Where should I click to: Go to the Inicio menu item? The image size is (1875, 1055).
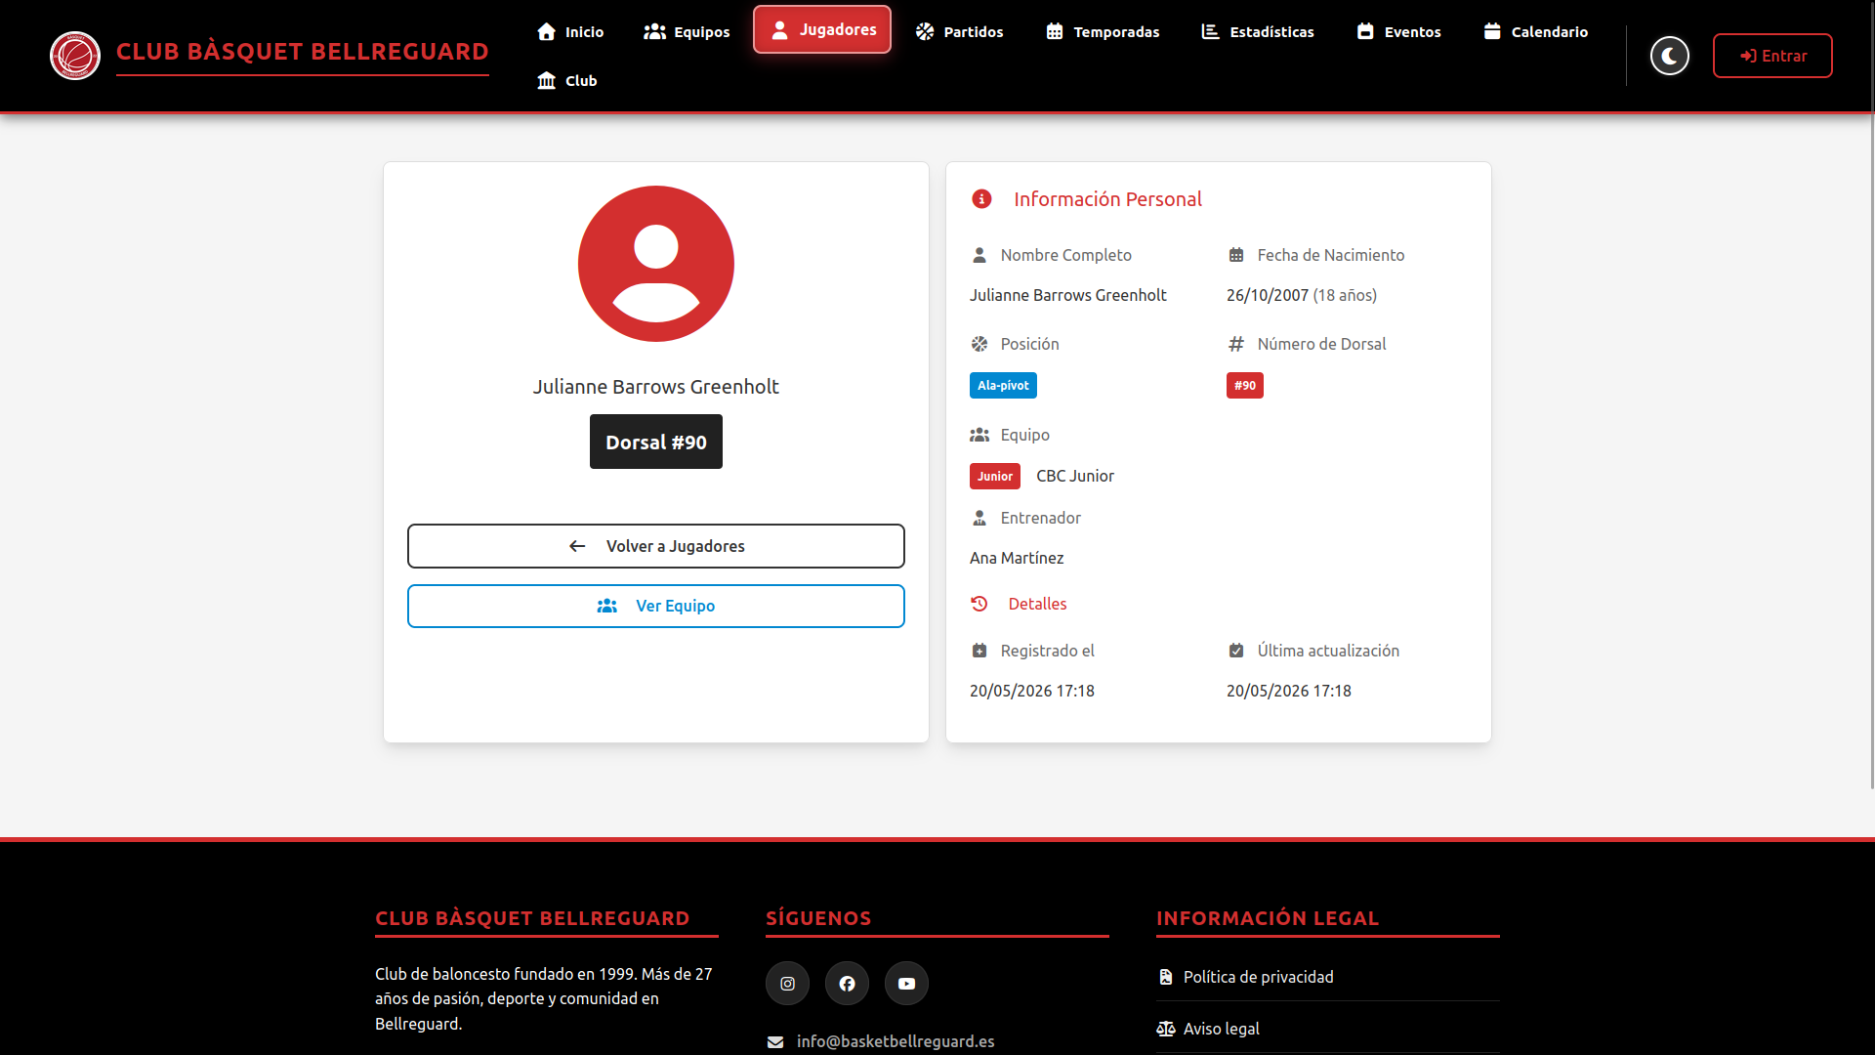pyautogui.click(x=570, y=31)
